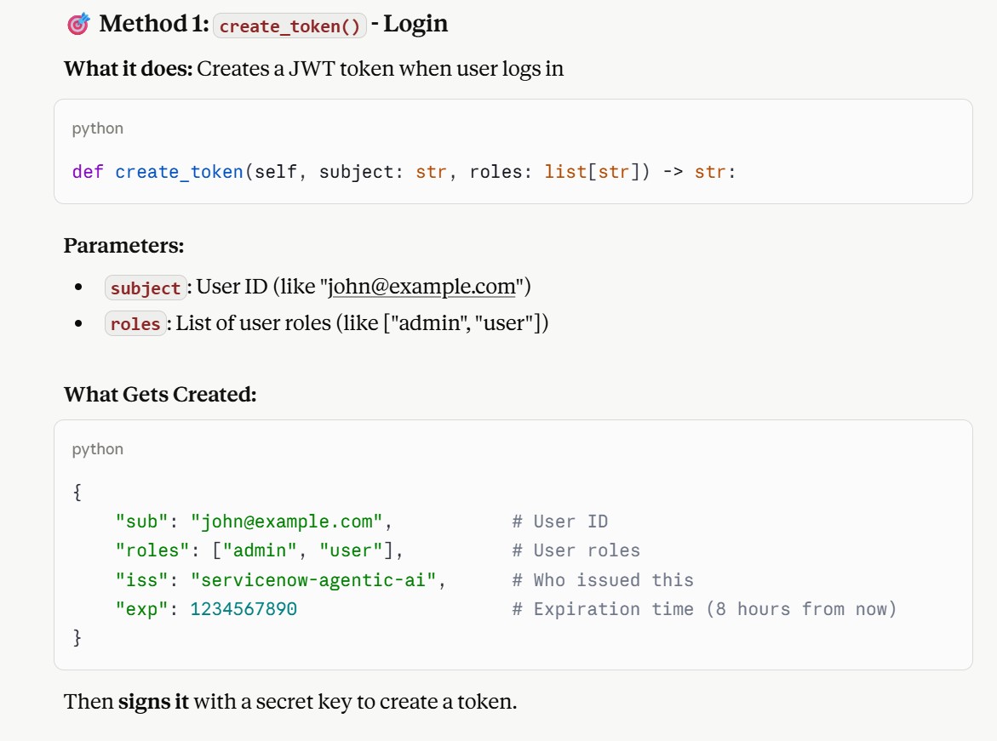Click the "servicenow-agentic-ai" issuer string
The image size is (997, 741).
pos(312,580)
